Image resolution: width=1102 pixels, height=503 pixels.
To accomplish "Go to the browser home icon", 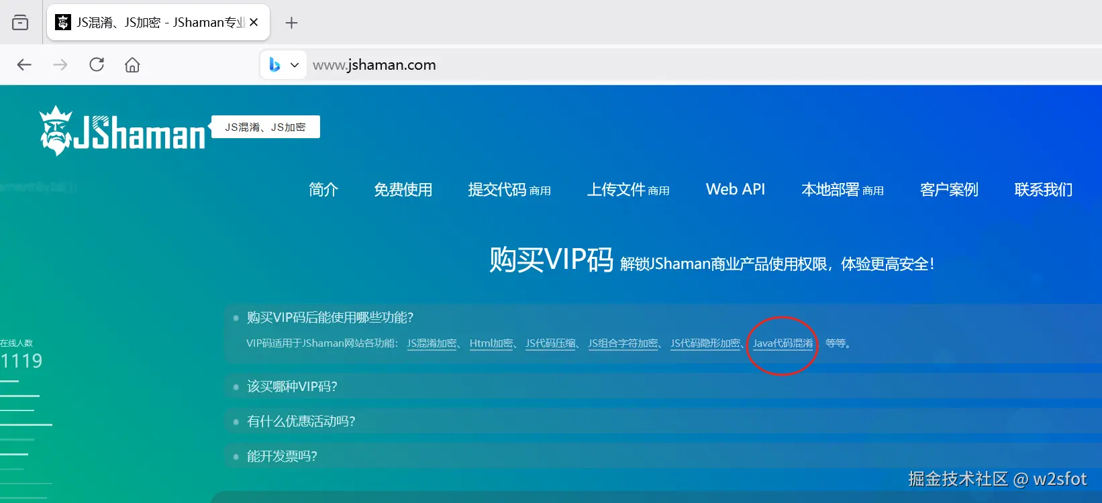I will [132, 64].
